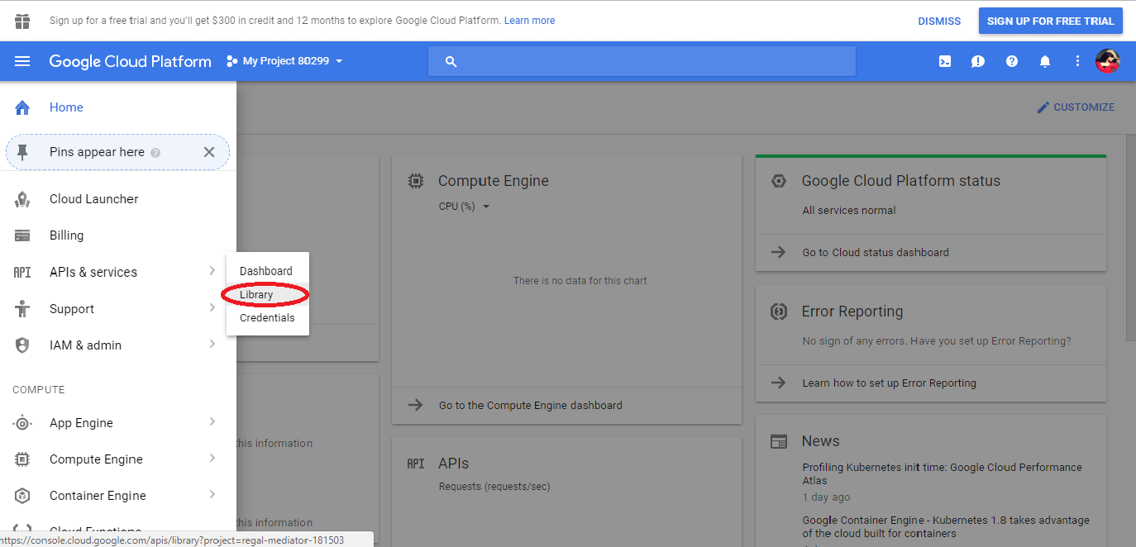Open the feedback alert icon in header

[x=978, y=61]
